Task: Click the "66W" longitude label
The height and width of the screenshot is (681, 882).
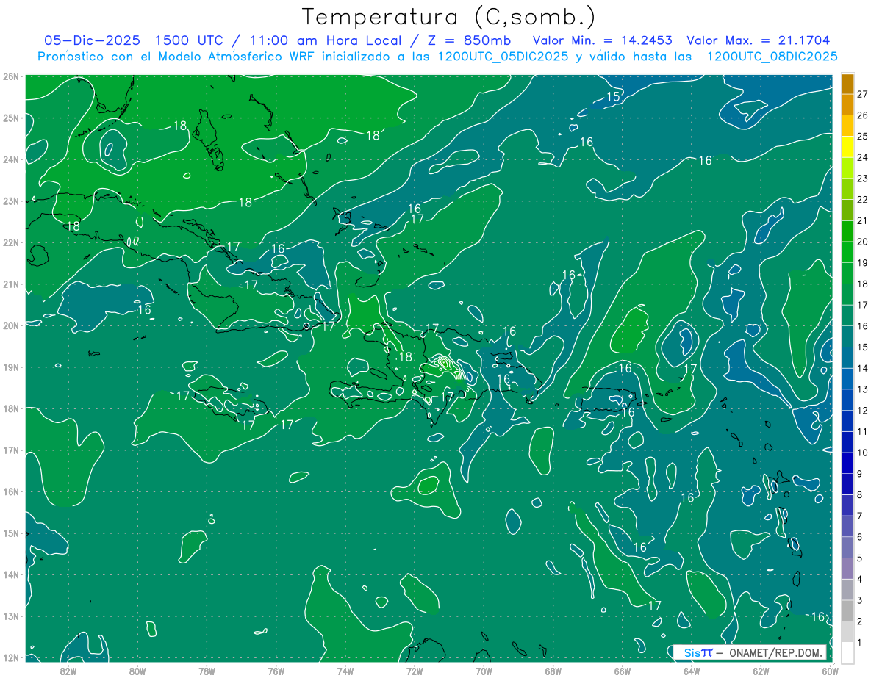Action: pyautogui.click(x=623, y=671)
